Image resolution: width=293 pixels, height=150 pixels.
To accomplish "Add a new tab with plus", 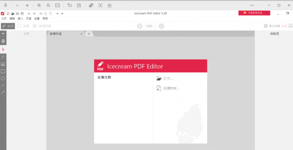I will click(89, 34).
